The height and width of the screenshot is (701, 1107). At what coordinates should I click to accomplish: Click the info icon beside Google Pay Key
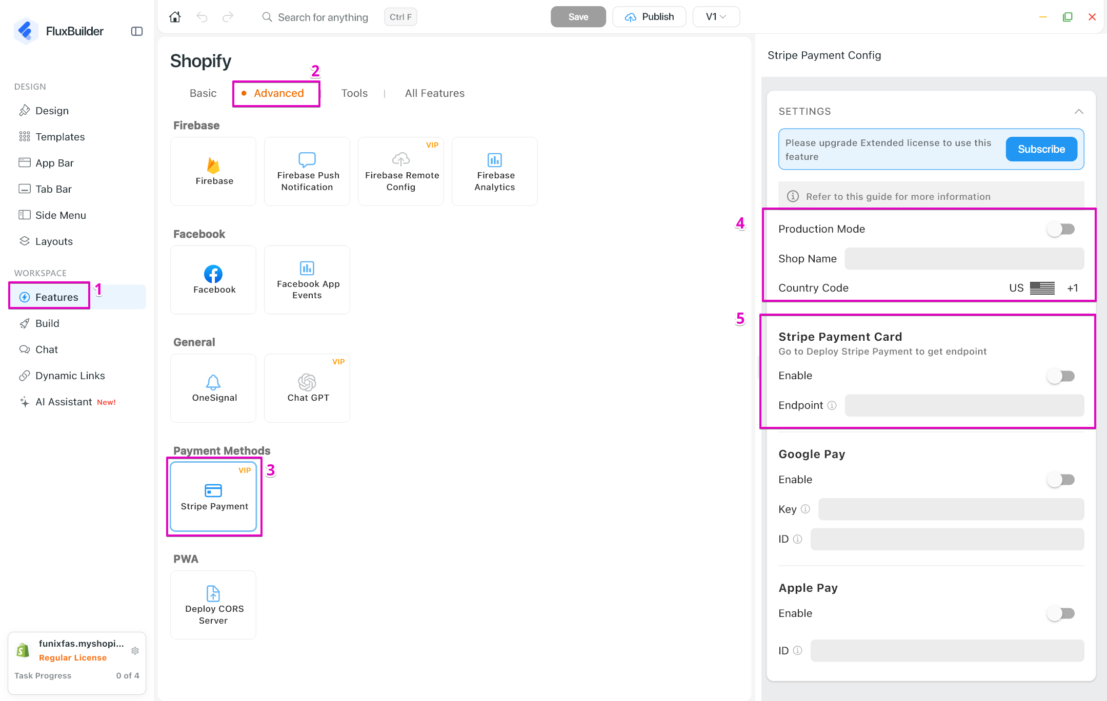[x=806, y=509]
